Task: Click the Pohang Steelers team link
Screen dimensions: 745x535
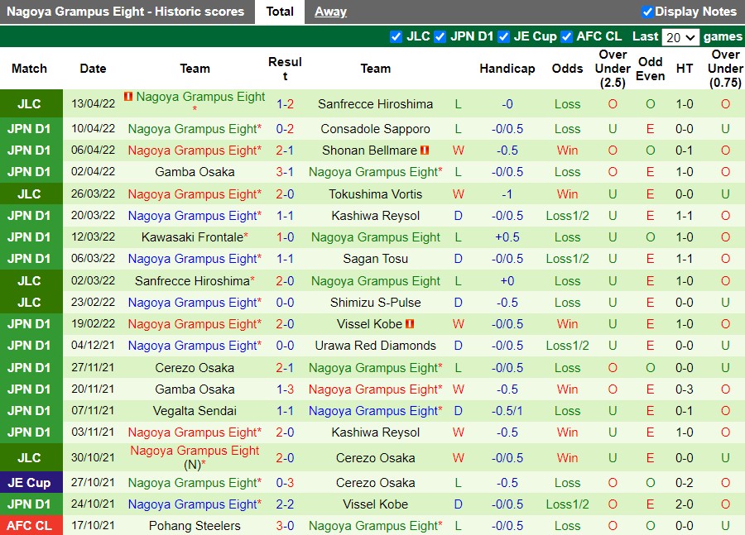Action: [x=194, y=525]
